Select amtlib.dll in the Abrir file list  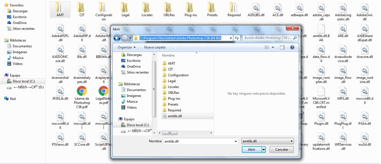coord(187,116)
